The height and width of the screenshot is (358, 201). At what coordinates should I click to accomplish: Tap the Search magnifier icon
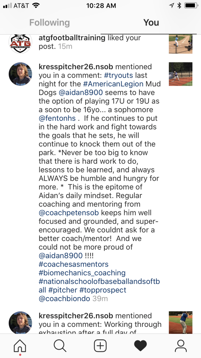point(60,346)
